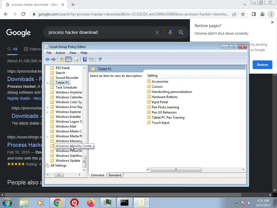The height and width of the screenshot is (208, 277).
Task: Open the Help menu
Action: pyautogui.click(x=84, y=53)
